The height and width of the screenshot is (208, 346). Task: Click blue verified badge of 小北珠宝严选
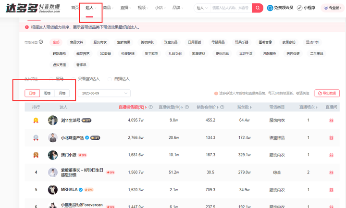pos(87,138)
